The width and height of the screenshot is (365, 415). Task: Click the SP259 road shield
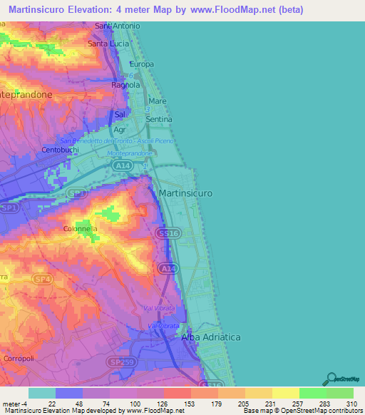pyautogui.click(x=122, y=362)
